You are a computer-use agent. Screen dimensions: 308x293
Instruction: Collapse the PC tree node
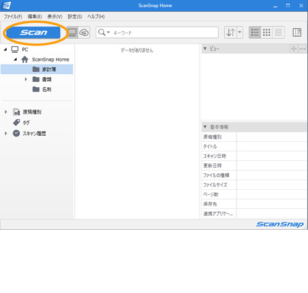point(6,49)
